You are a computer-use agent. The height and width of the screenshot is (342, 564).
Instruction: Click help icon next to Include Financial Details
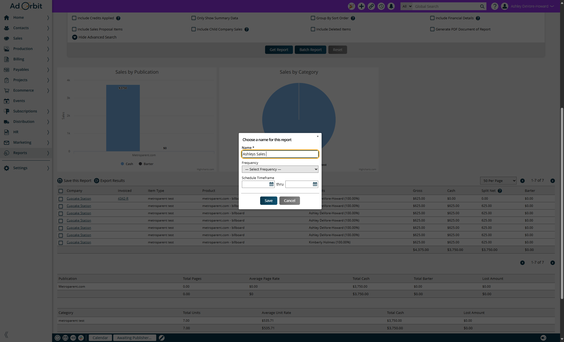(x=478, y=18)
